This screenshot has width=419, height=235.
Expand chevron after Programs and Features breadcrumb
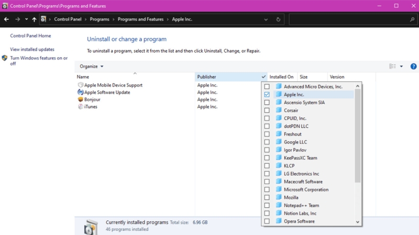point(168,19)
